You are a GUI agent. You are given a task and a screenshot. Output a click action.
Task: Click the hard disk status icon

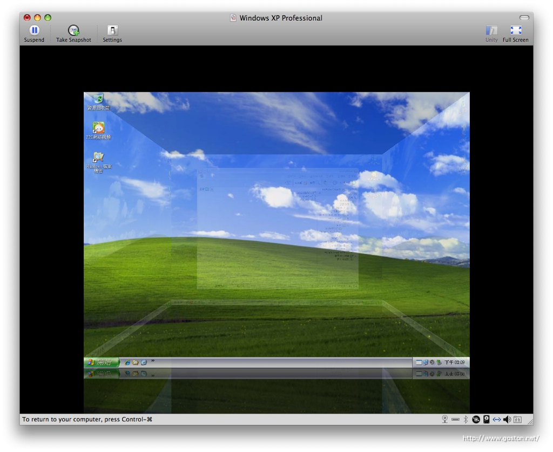coord(487,419)
